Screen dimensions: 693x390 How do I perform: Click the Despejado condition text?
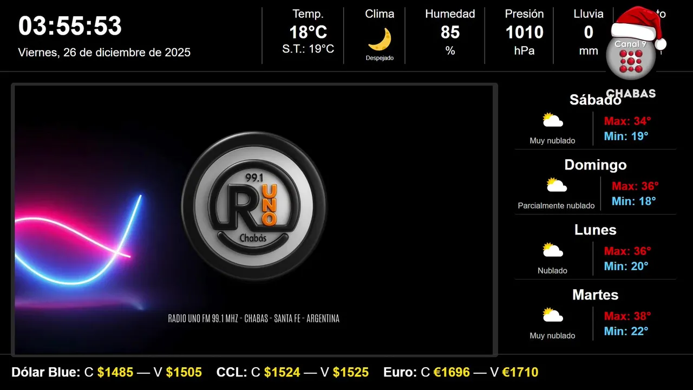[380, 58]
